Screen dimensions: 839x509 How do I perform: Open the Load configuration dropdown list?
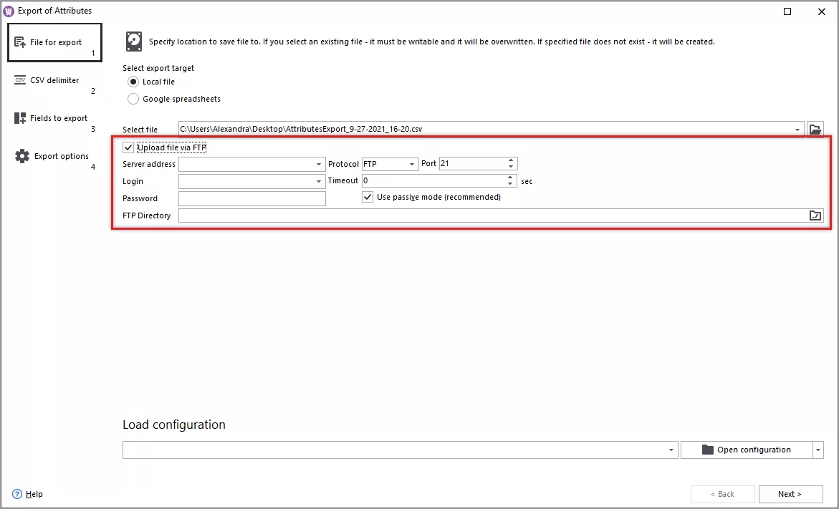[671, 450]
